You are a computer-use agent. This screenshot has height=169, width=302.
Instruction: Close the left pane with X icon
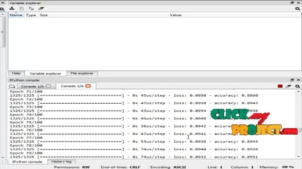point(2,2)
